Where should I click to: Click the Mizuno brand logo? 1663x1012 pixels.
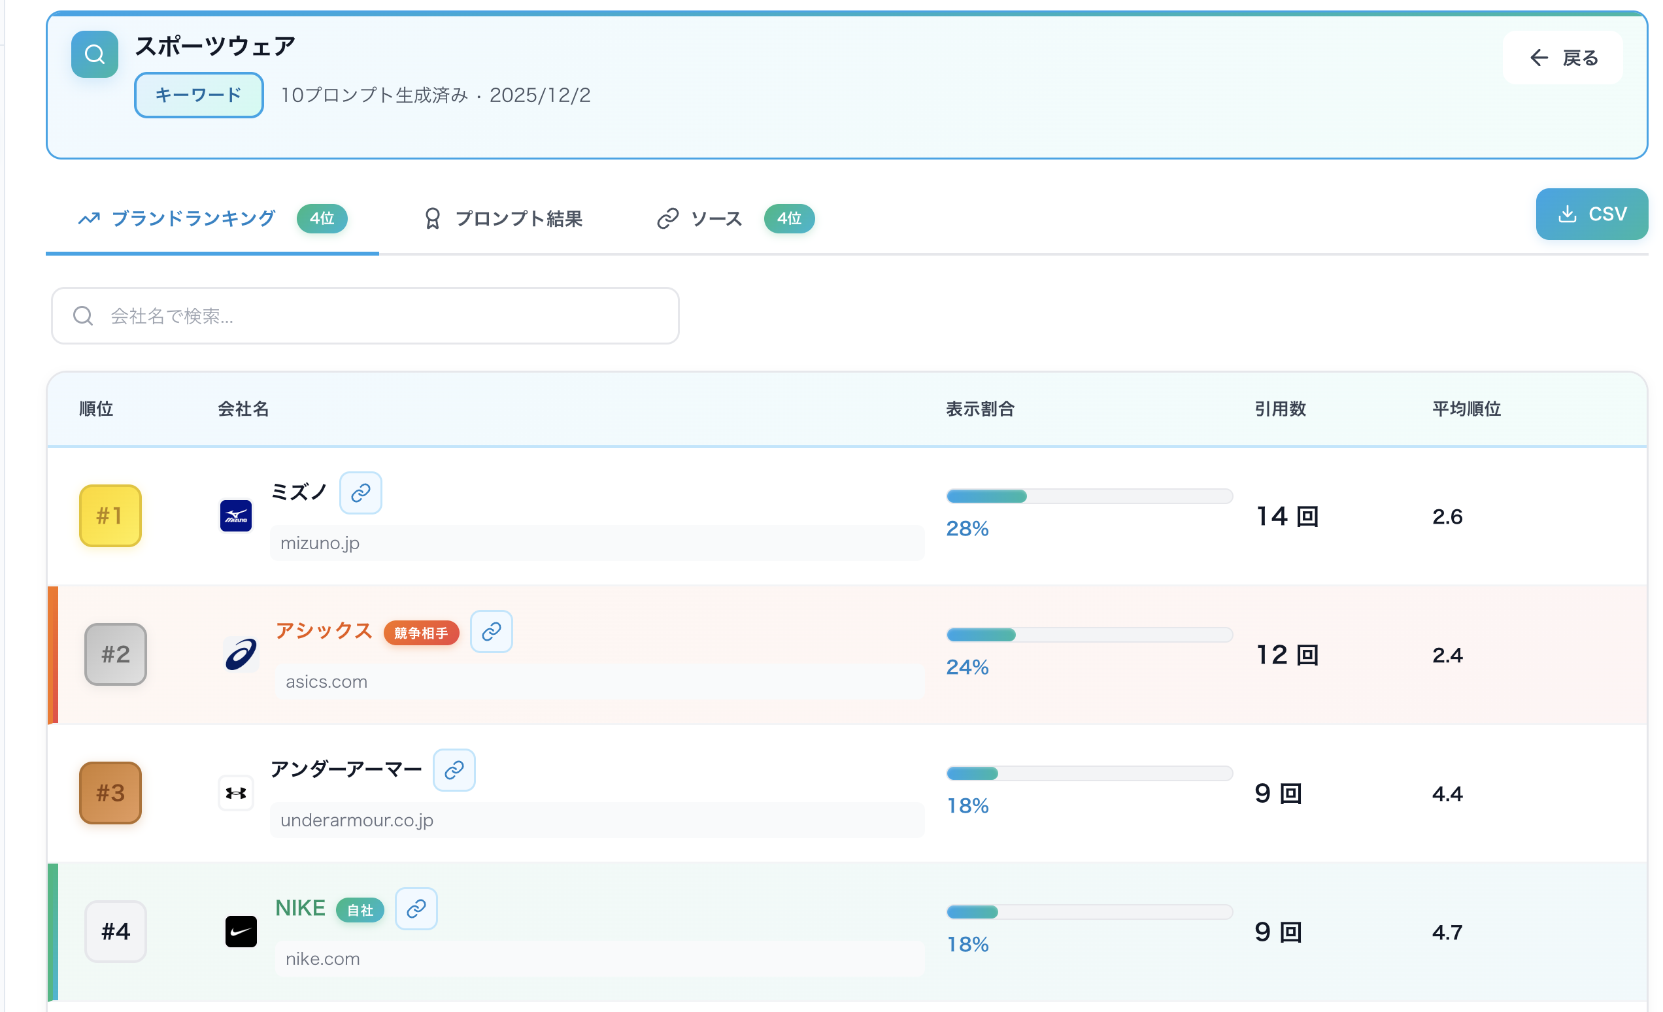(235, 515)
